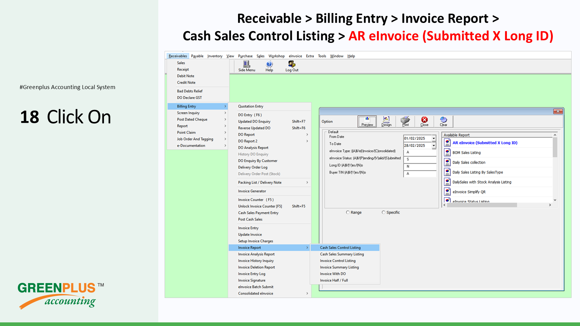Click the Log Out toolbar icon
This screenshot has width=580, height=326.
292,66
